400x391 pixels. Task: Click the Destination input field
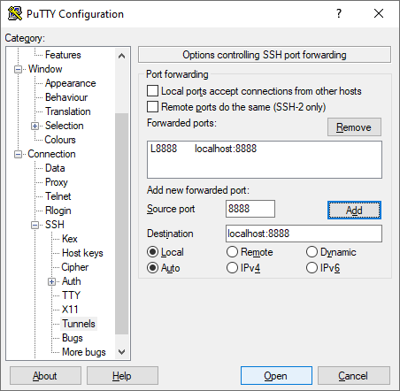(304, 234)
